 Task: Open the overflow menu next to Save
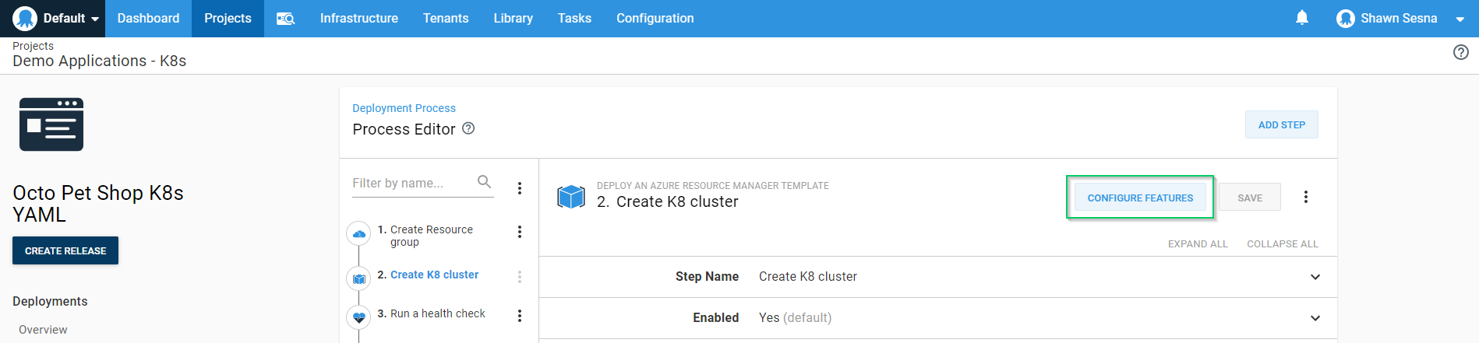pos(1305,198)
